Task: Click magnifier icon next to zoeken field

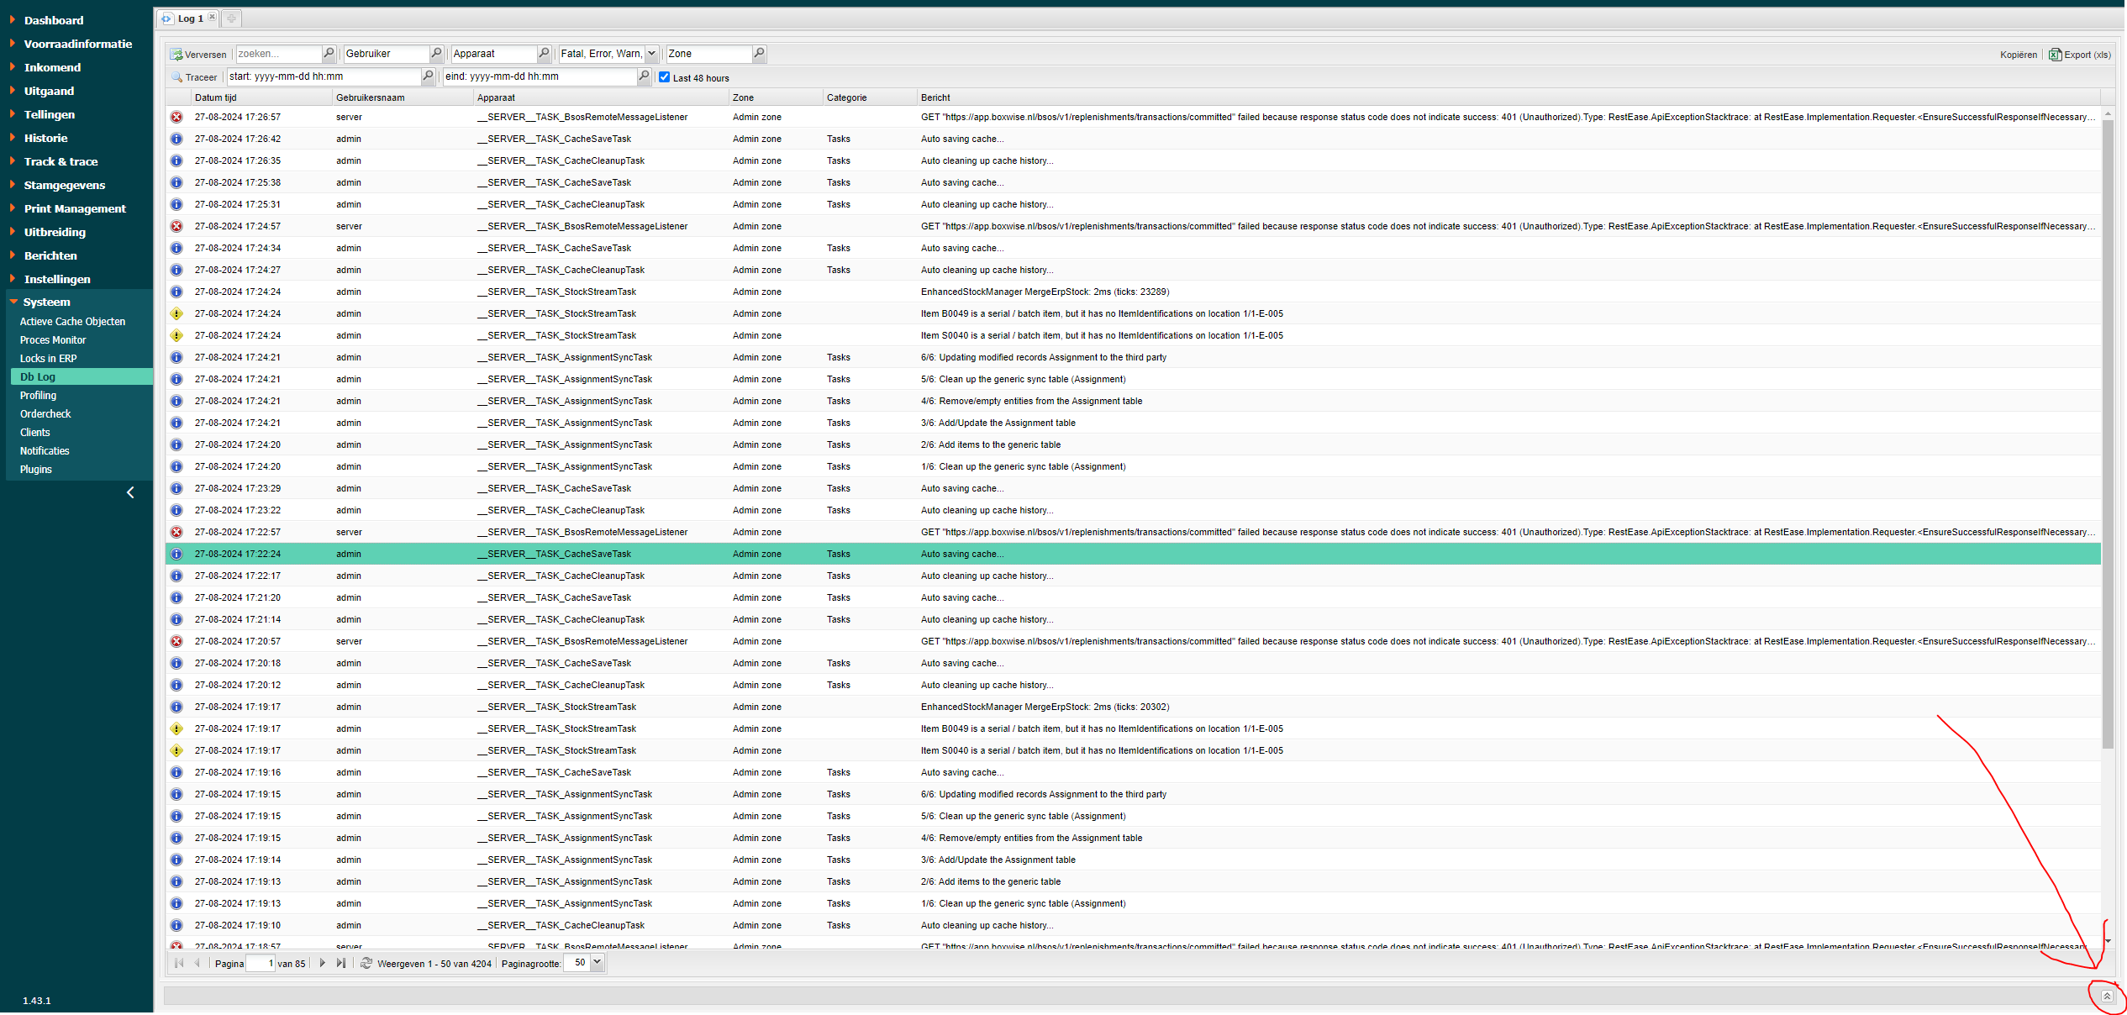Action: click(x=329, y=54)
